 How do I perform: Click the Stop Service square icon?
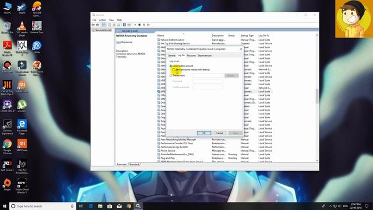(139, 24)
